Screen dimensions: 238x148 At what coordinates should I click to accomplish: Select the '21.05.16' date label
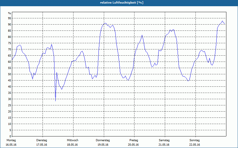click(x=164, y=145)
